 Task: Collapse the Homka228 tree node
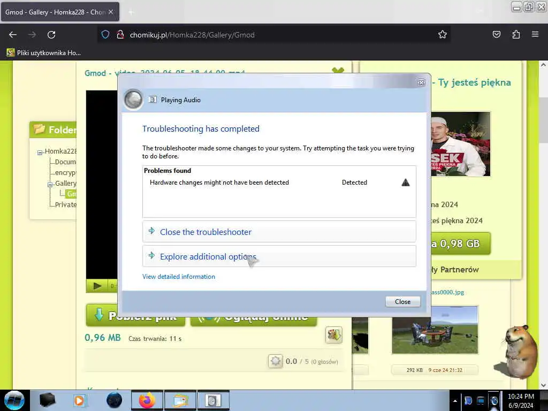pos(40,153)
